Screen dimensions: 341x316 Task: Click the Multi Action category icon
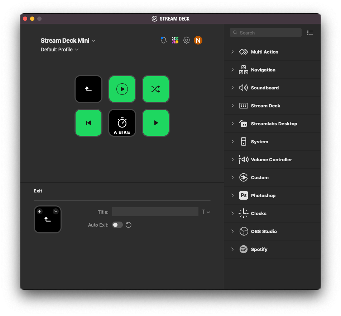[243, 52]
